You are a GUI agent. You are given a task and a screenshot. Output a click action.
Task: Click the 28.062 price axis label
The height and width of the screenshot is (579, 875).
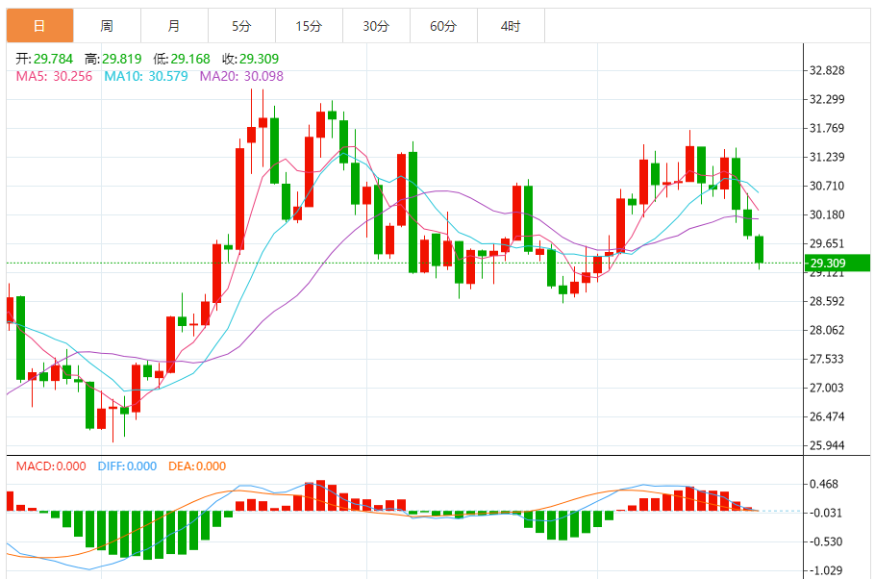point(827,330)
